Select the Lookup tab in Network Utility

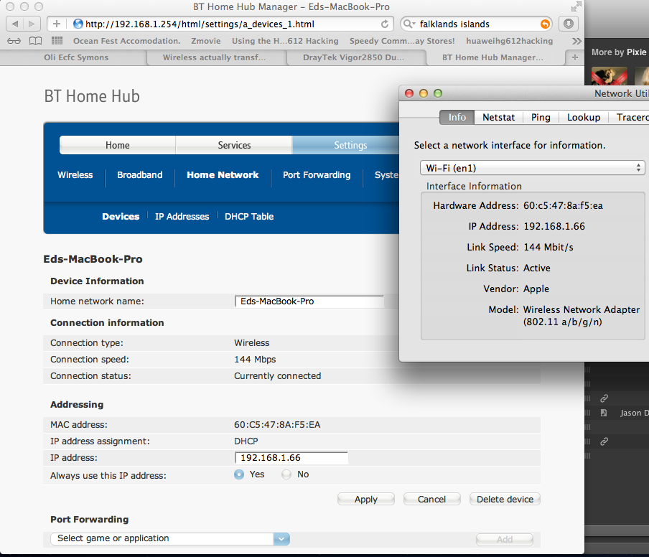point(584,117)
